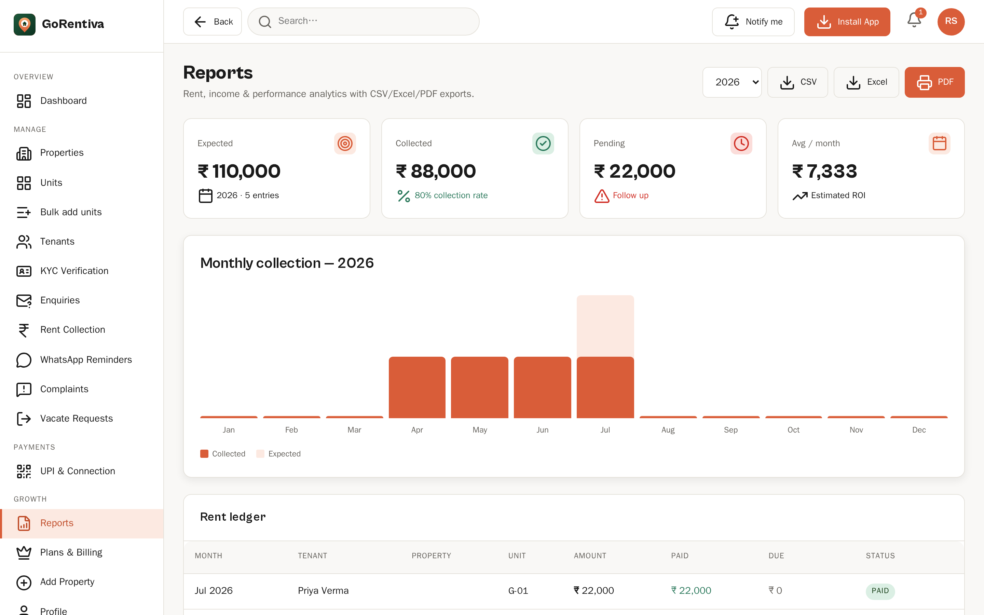This screenshot has width=984, height=615.
Task: Open Dashboard in the sidebar
Action: [x=82, y=101]
